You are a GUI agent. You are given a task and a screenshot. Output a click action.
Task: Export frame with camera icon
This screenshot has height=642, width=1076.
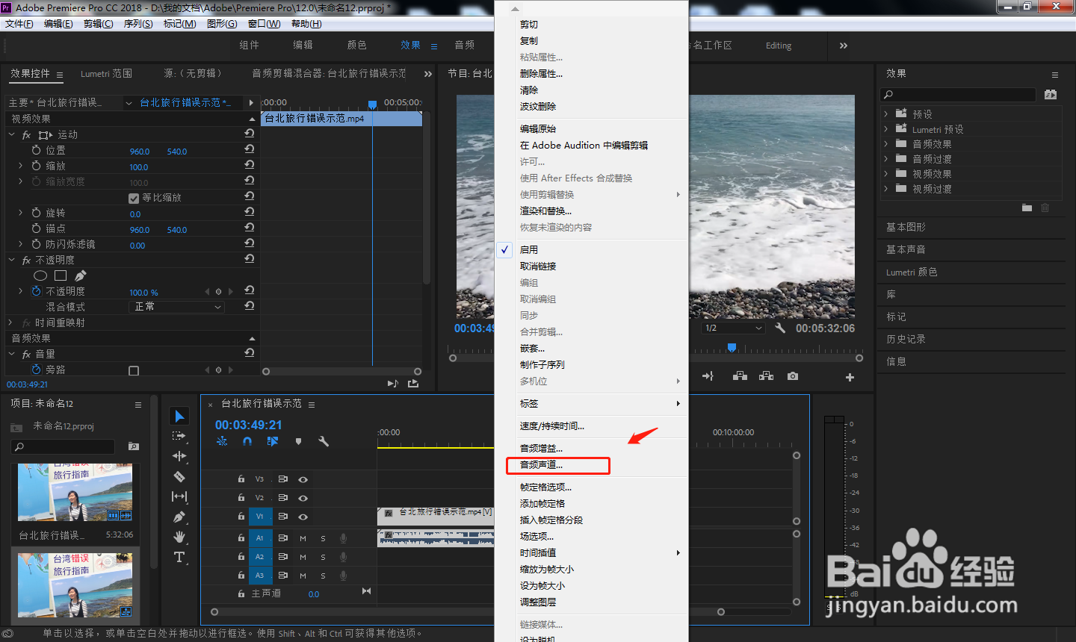[793, 376]
